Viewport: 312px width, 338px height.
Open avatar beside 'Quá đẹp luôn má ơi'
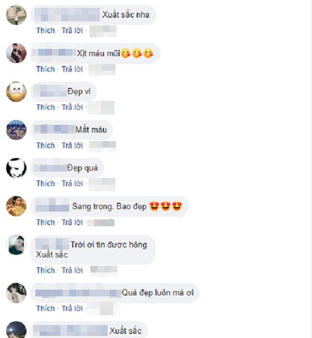pyautogui.click(x=17, y=293)
